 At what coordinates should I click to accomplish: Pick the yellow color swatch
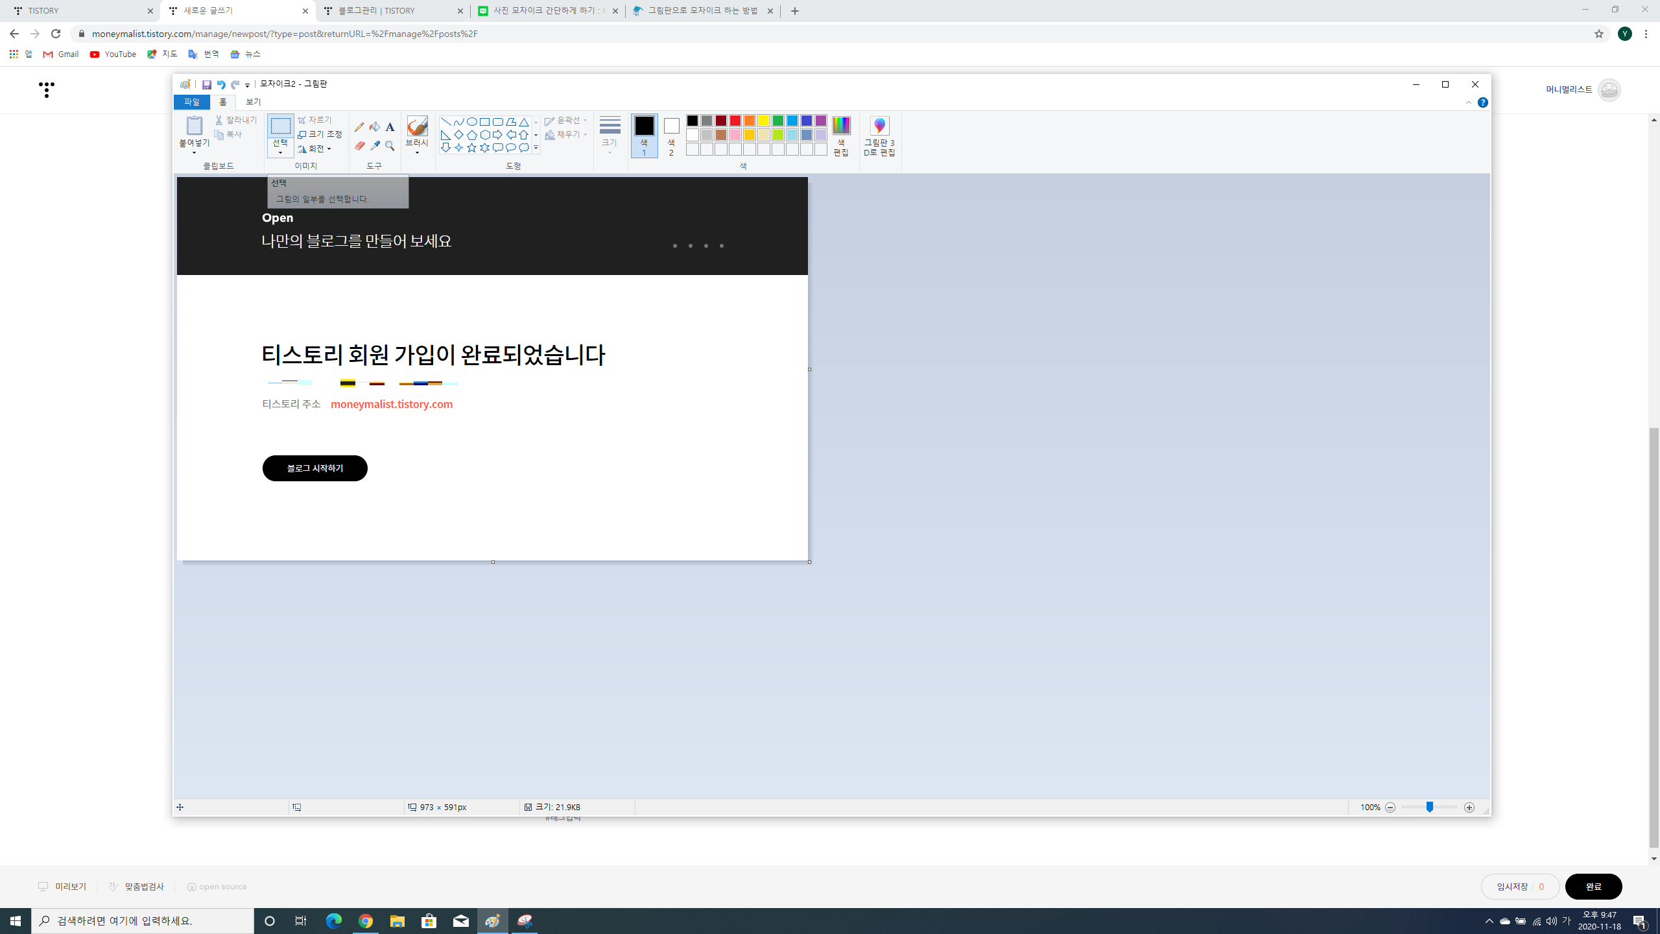[x=763, y=121]
